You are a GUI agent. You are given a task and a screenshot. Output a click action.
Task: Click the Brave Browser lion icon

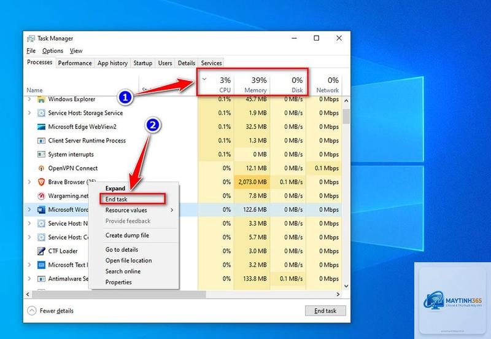point(41,182)
